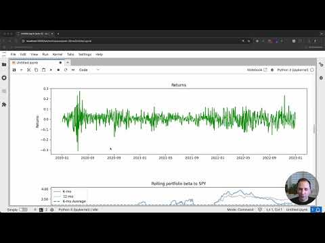325x243 pixels.
Task: Click Mode: Command in status bar
Action: click(240, 210)
